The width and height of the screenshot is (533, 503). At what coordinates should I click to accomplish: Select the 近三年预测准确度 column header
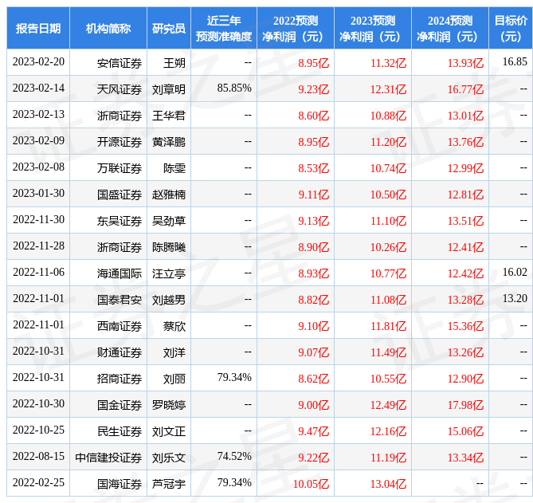224,28
